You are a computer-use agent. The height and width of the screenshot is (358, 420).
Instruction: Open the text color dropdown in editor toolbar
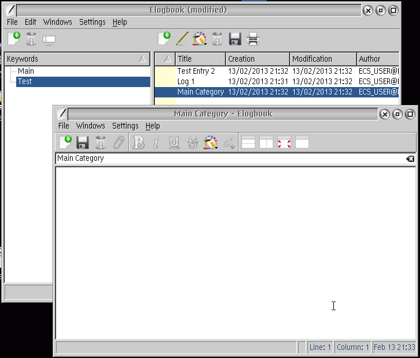(x=211, y=142)
